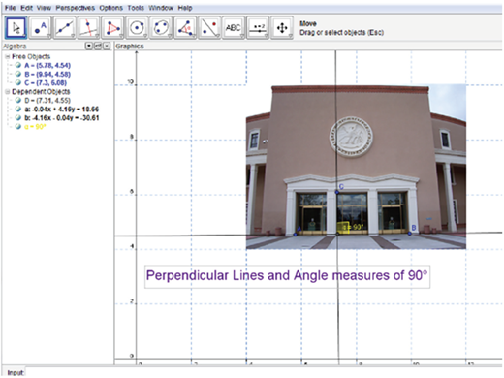Image resolution: width=504 pixels, height=378 pixels.
Task: Toggle visibility of point B
Action: point(18,74)
